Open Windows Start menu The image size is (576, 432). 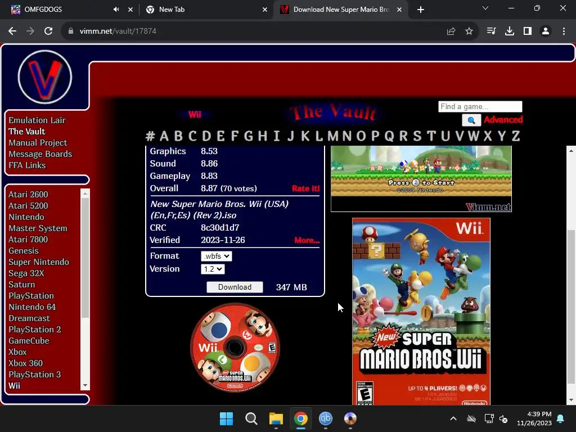(x=226, y=418)
